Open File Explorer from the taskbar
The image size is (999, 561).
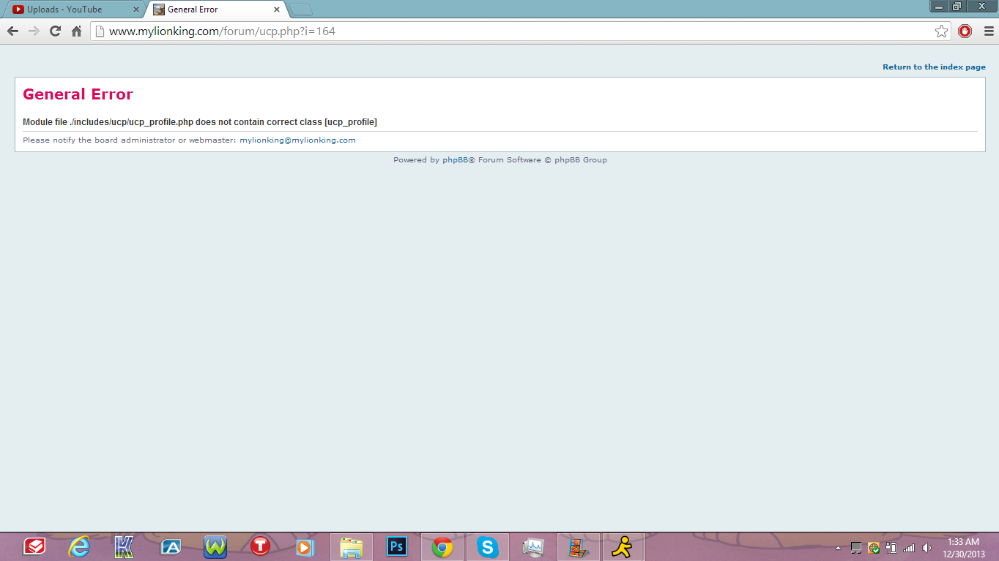[352, 546]
